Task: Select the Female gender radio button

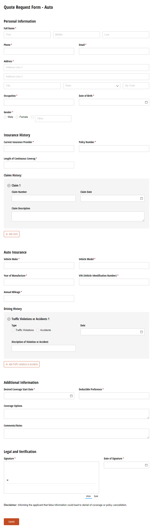Action: [x=17, y=117]
